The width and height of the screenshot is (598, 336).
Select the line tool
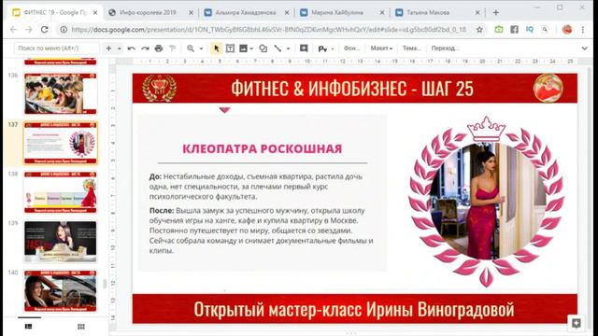click(x=278, y=49)
